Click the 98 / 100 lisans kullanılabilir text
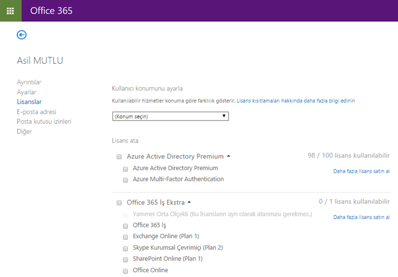The width and height of the screenshot is (398, 277). pos(349,155)
